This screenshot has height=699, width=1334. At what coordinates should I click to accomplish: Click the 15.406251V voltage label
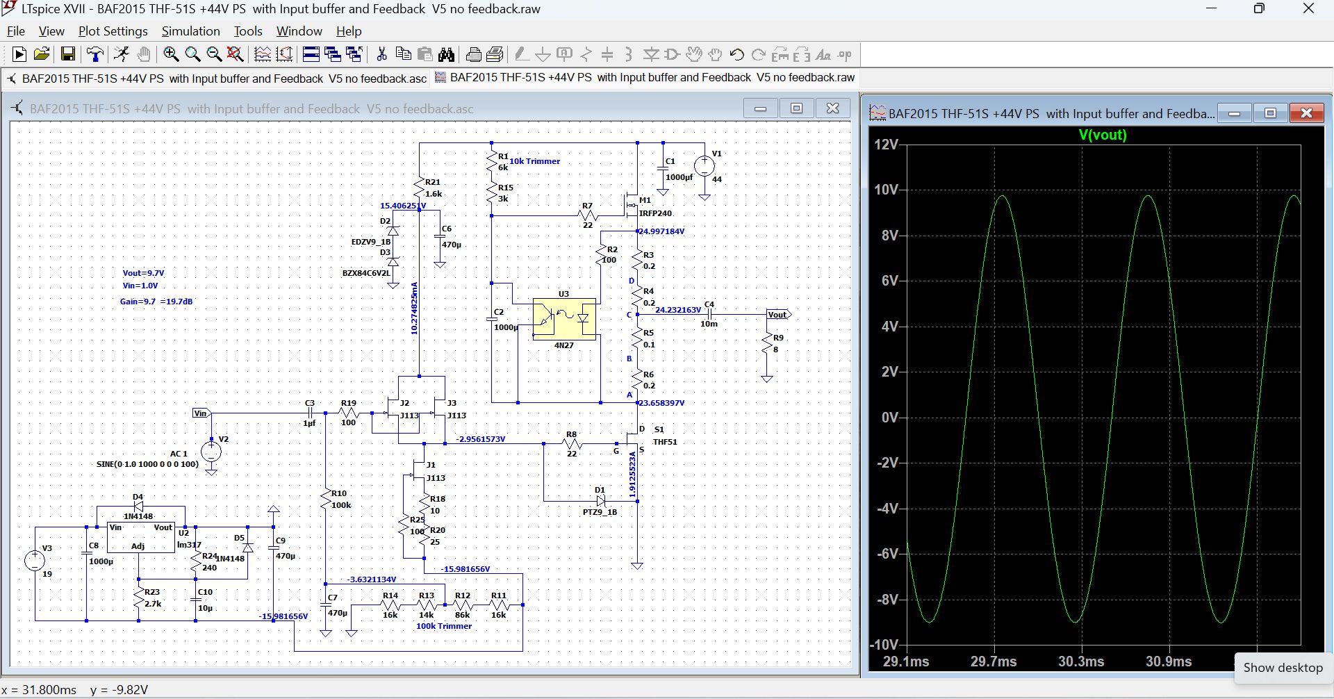pos(403,206)
